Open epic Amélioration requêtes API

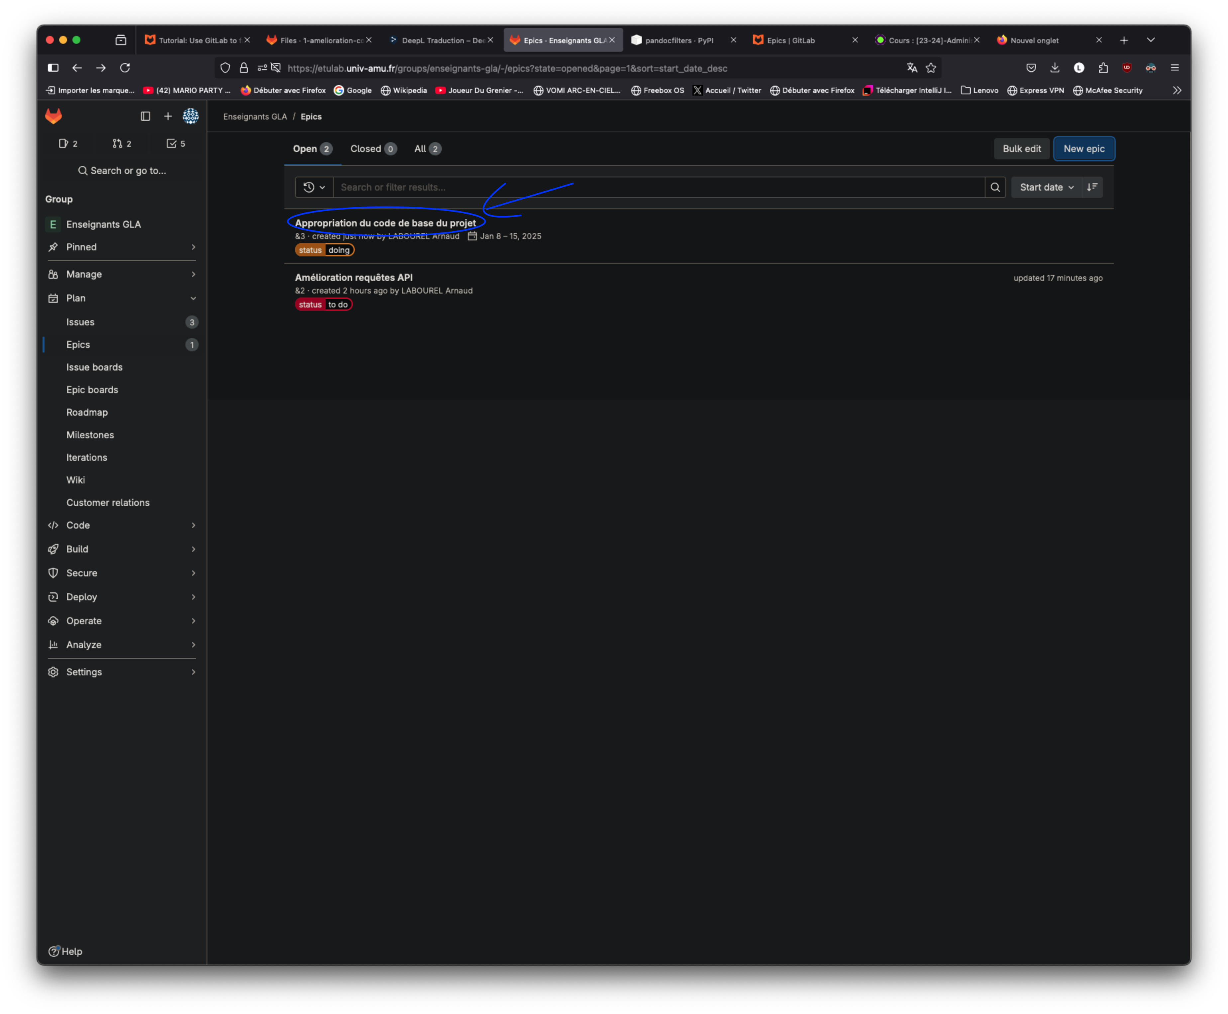(354, 278)
